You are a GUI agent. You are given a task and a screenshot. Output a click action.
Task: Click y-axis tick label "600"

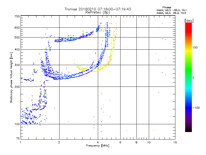(17, 28)
